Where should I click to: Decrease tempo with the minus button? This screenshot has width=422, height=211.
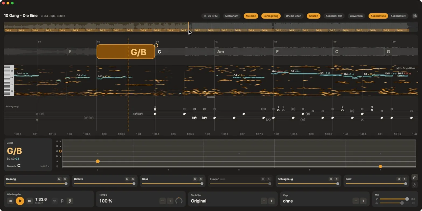162,201
